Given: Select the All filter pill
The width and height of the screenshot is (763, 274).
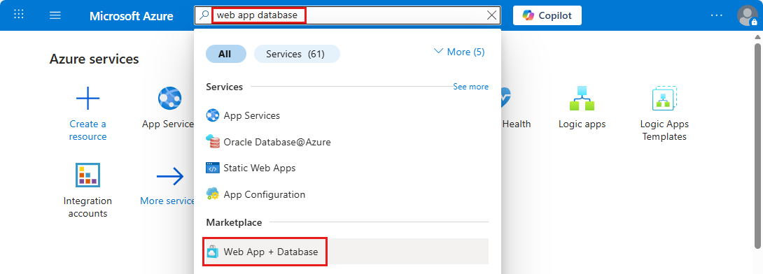Looking at the screenshot, I should click(x=226, y=54).
